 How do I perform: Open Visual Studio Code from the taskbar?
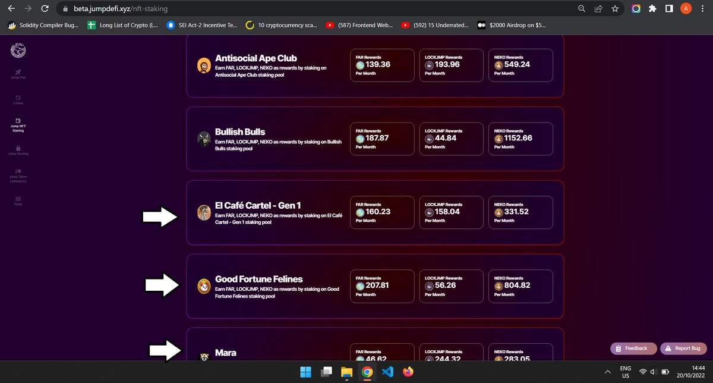point(387,372)
